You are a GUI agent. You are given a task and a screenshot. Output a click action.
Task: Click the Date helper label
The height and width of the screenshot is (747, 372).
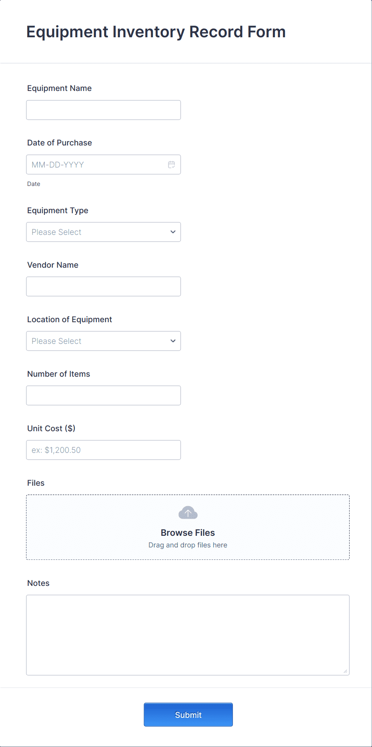[34, 184]
